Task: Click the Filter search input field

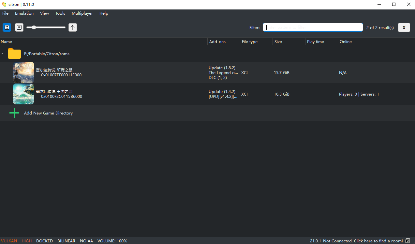Action: [x=313, y=27]
